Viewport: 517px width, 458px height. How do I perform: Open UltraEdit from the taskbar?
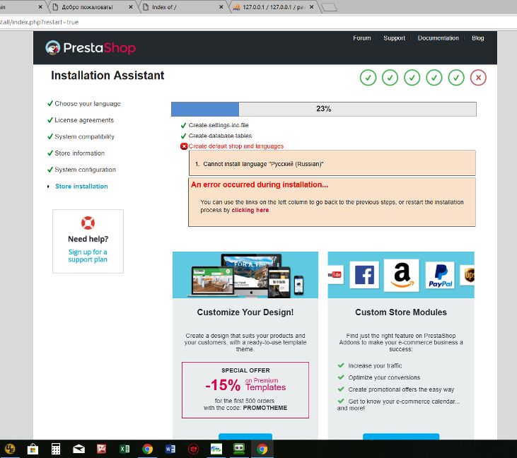click(10, 449)
